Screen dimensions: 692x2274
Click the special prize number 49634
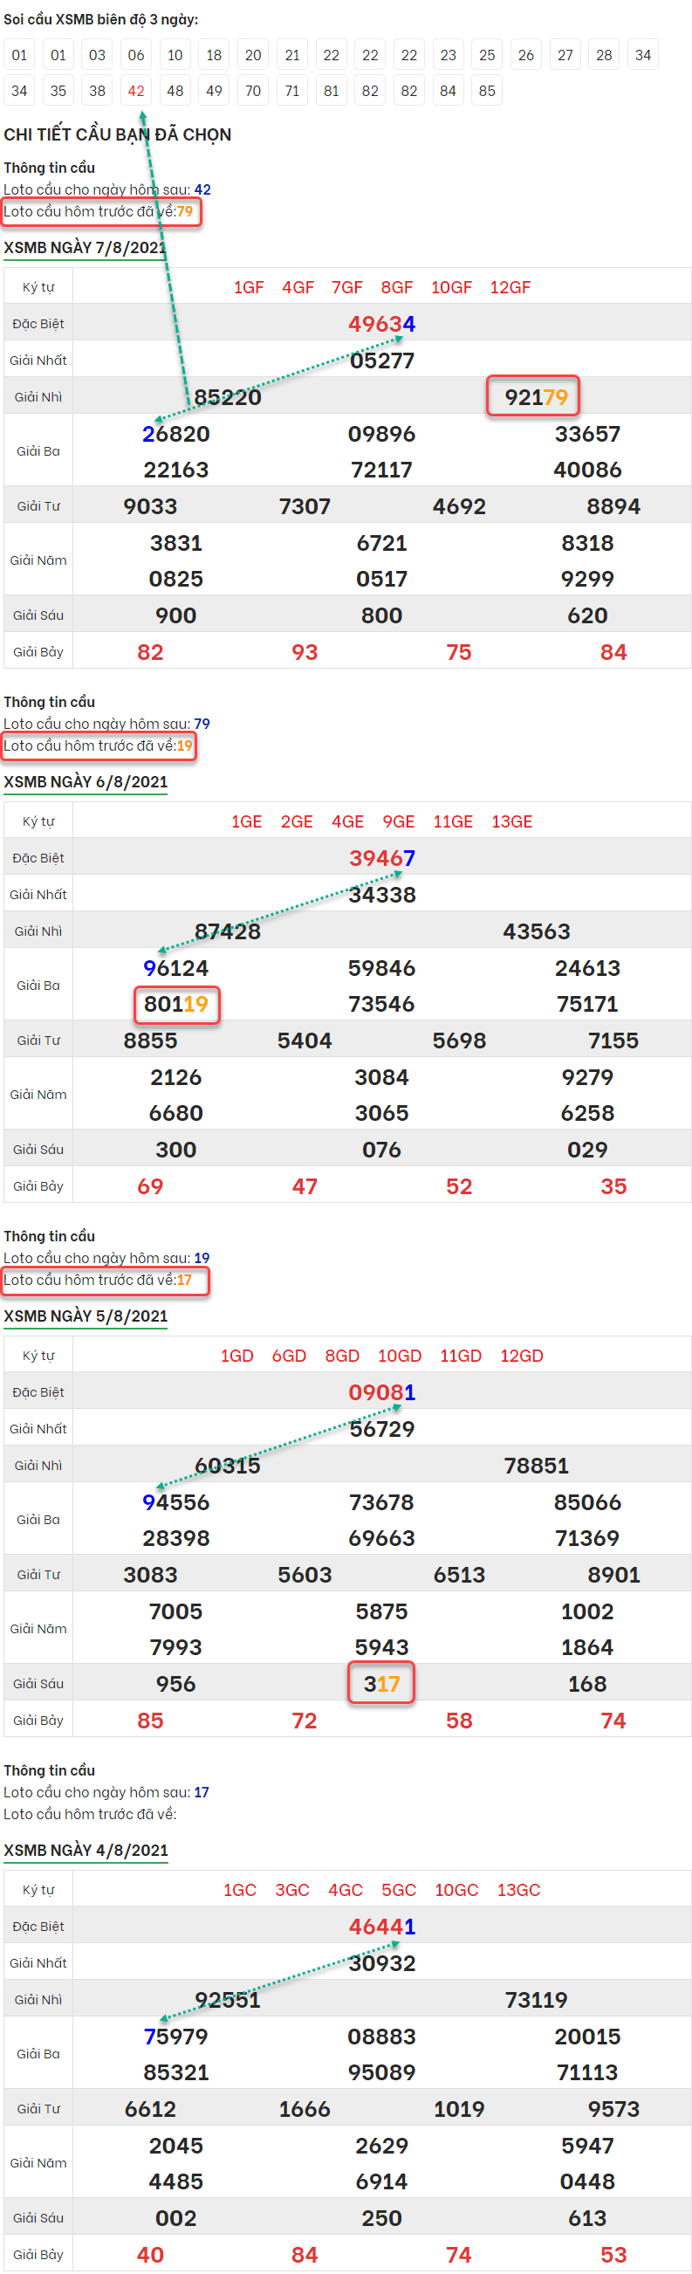pyautogui.click(x=381, y=324)
